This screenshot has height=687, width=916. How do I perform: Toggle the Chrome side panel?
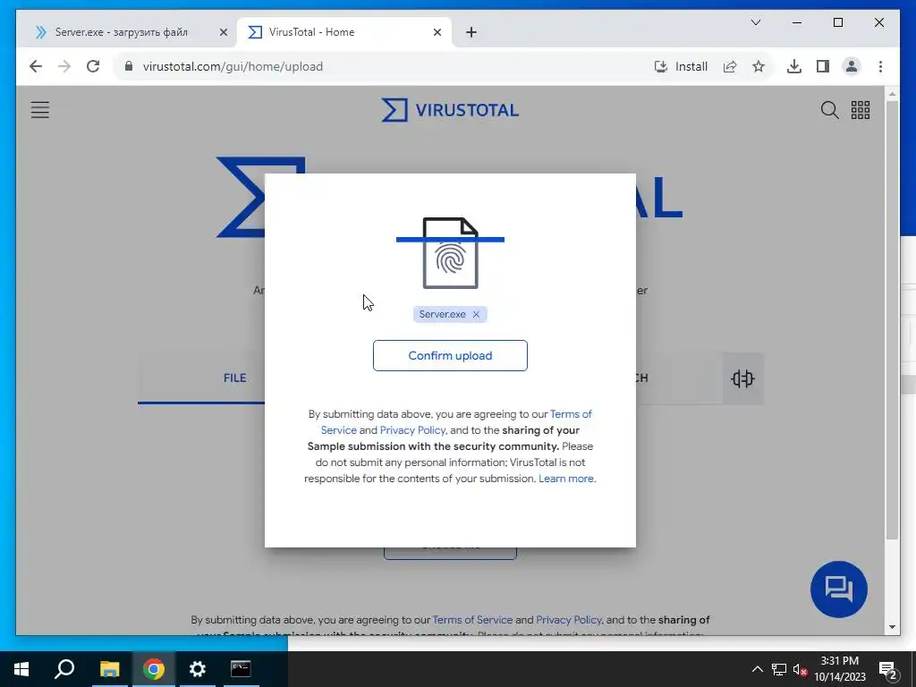(x=823, y=66)
